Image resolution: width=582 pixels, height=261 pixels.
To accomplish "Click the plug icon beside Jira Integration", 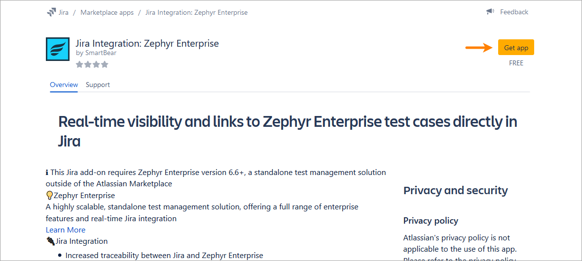I will (x=50, y=241).
